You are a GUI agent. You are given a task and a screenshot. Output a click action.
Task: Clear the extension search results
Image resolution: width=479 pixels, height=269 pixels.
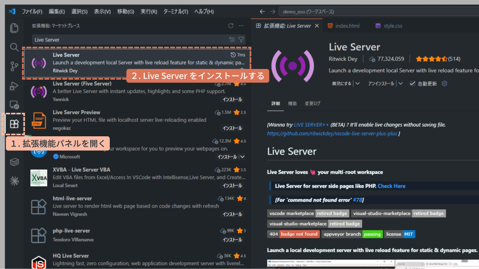[232, 39]
